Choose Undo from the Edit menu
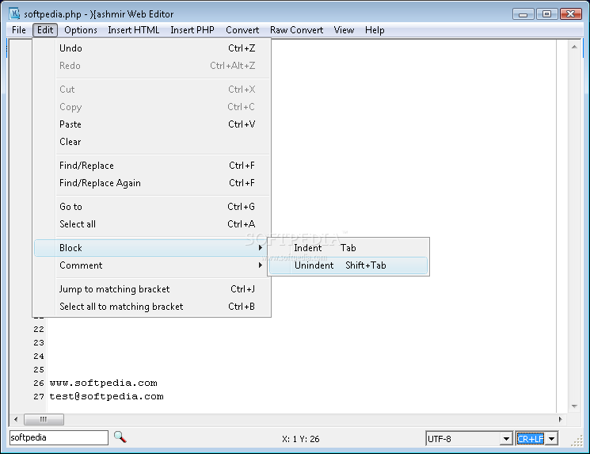The height and width of the screenshot is (454, 590). (152, 48)
